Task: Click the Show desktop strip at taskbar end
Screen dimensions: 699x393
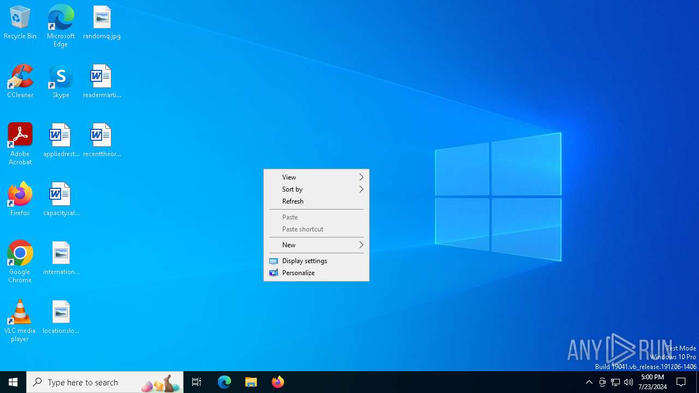Action: [x=697, y=382]
